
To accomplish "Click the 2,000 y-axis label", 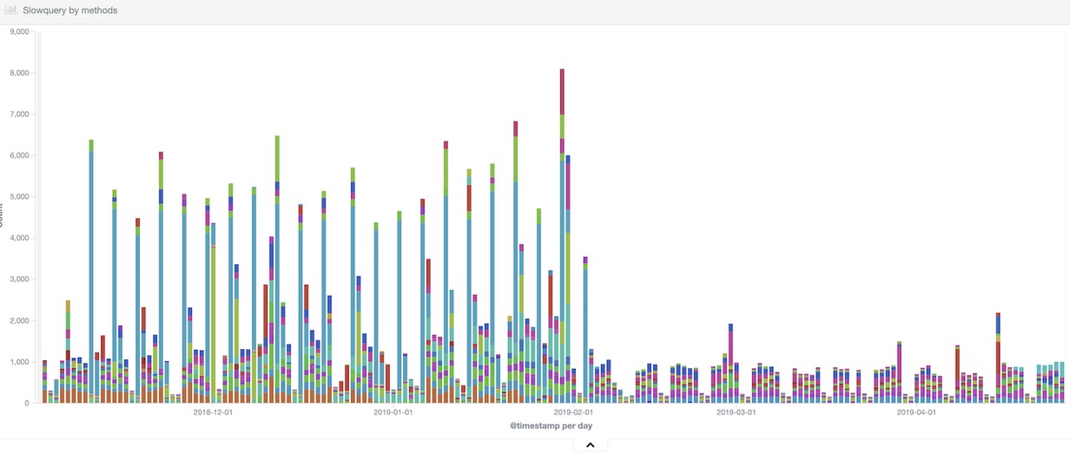I will pyautogui.click(x=18, y=320).
